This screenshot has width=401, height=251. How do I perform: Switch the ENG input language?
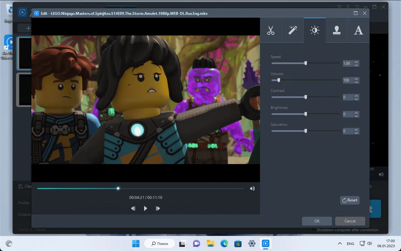pos(351,243)
